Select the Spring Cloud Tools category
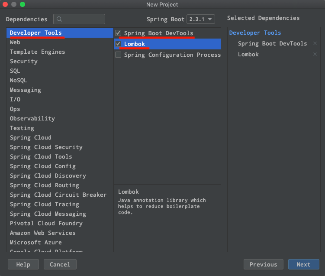 pyautogui.click(x=60, y=157)
